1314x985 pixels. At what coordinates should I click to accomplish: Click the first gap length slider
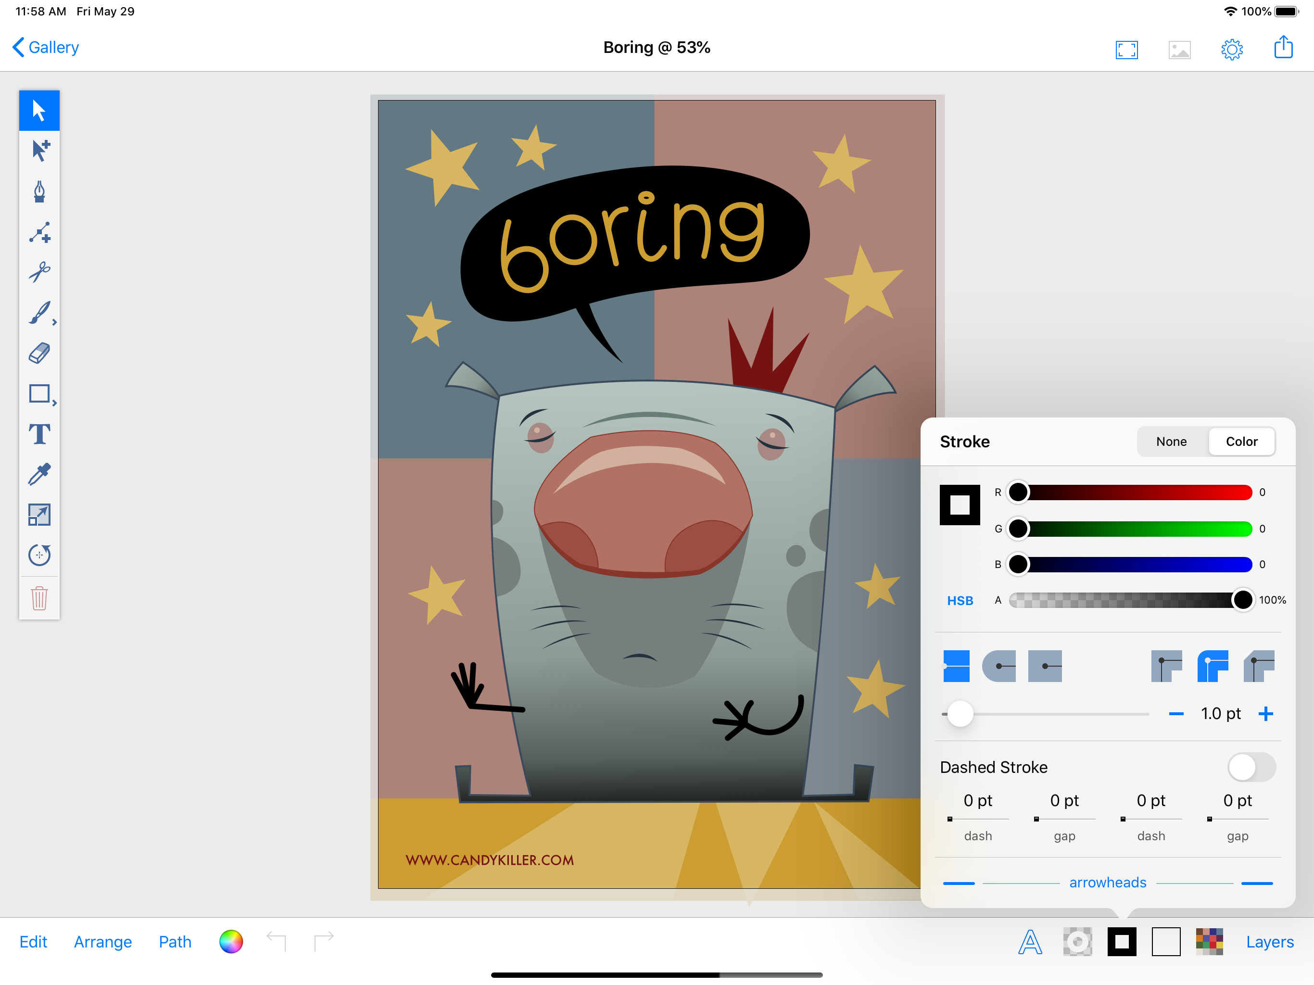1064,819
